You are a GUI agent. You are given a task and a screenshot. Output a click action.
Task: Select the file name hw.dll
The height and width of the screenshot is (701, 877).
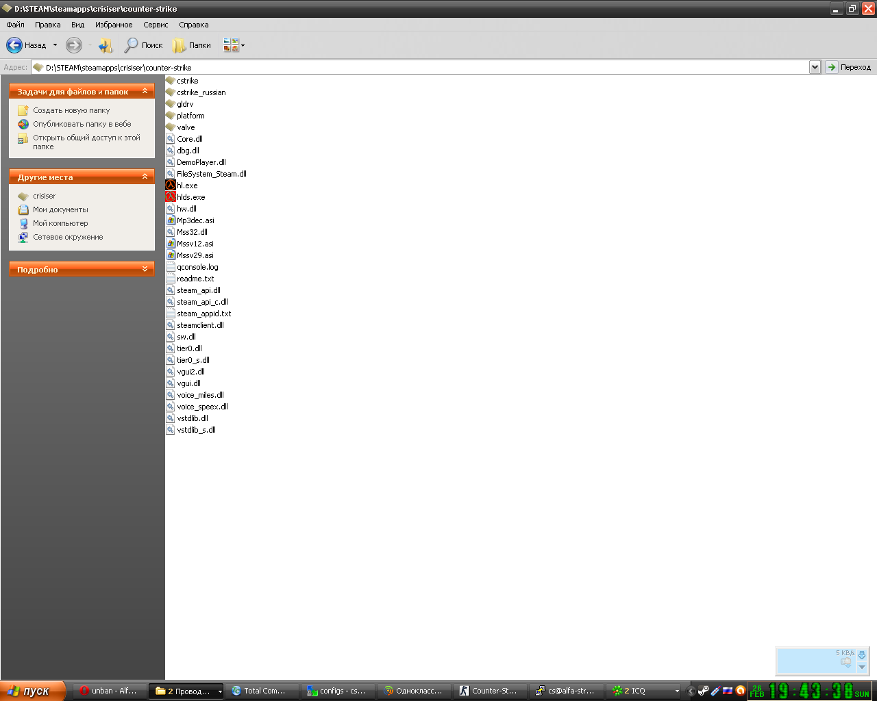(x=186, y=209)
